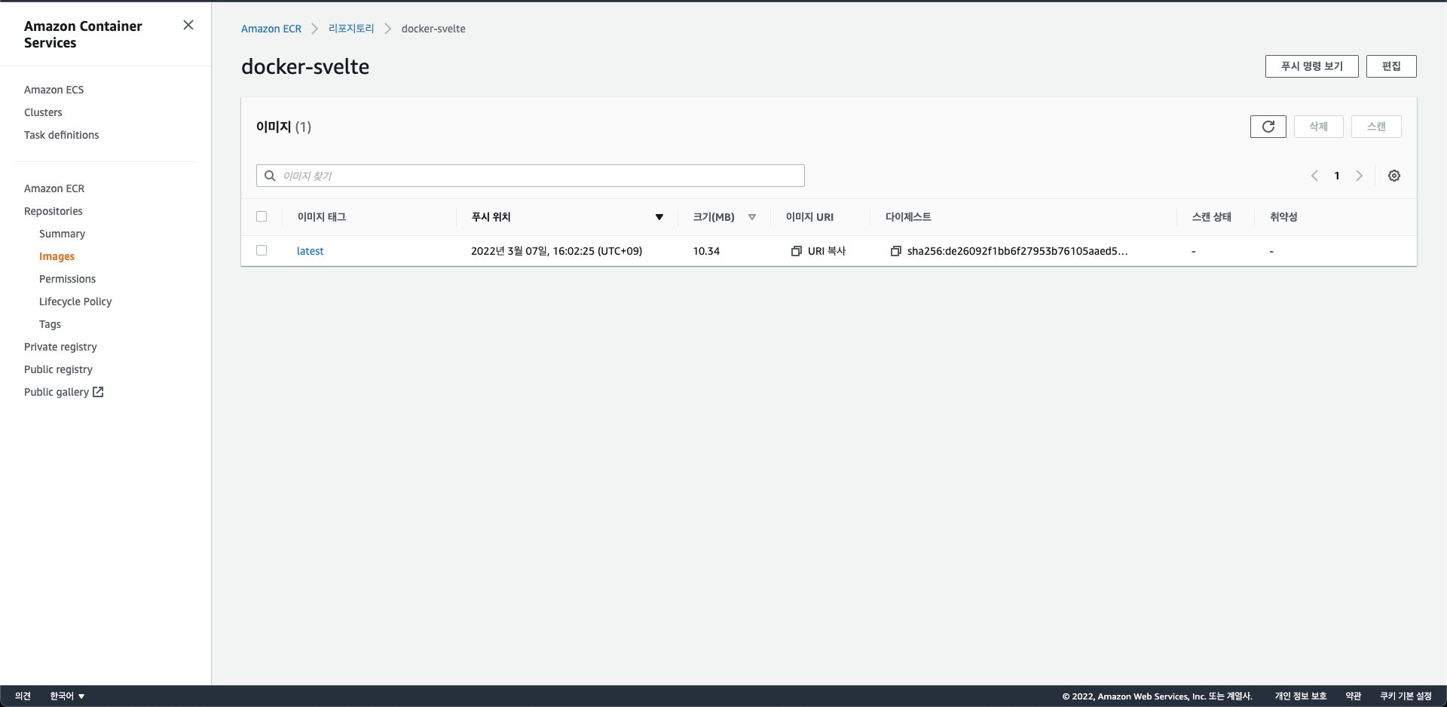Copy the image URI

click(818, 251)
